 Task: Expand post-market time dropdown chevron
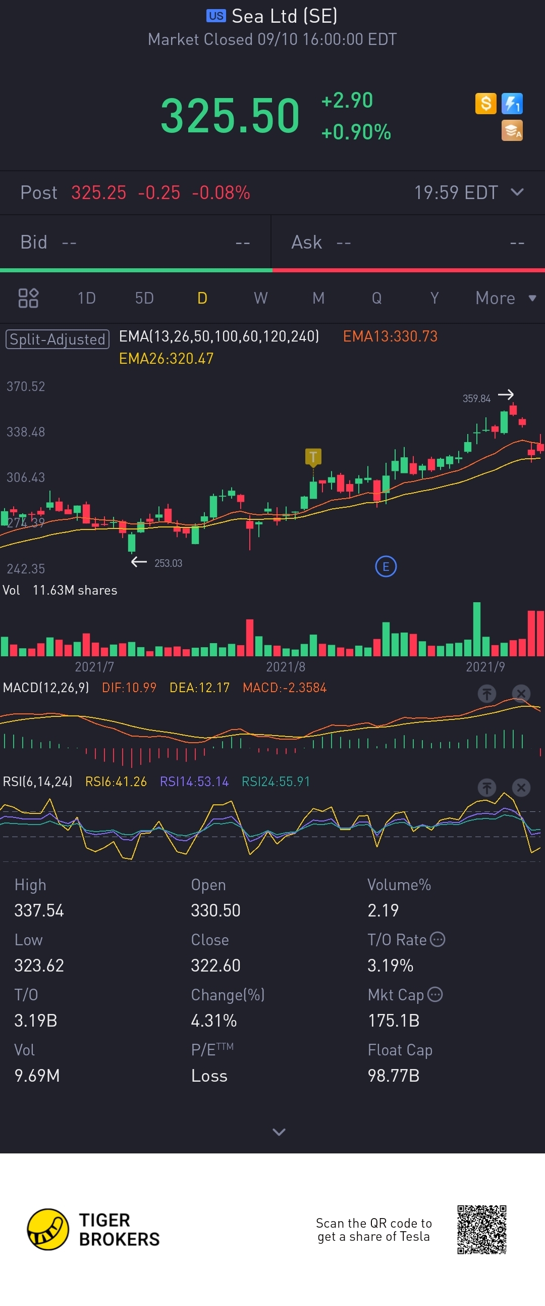click(x=517, y=191)
